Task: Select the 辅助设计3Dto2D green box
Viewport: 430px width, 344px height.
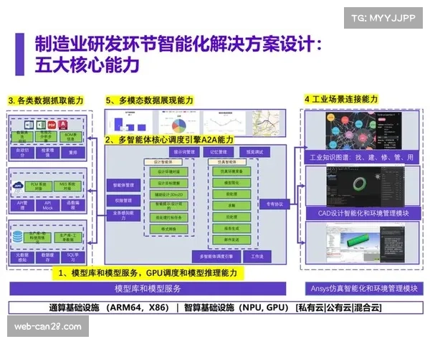Action: 168,194
